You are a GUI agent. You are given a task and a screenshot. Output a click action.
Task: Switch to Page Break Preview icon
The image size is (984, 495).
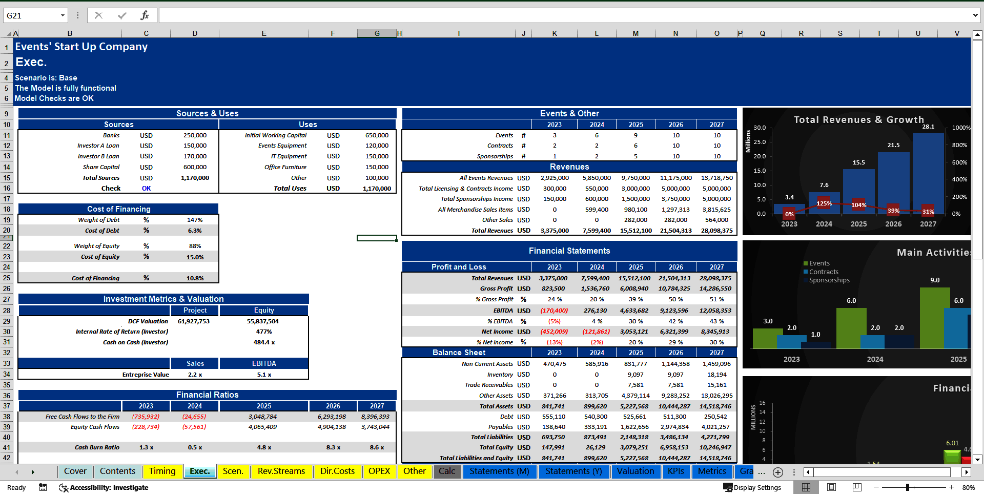tap(857, 487)
